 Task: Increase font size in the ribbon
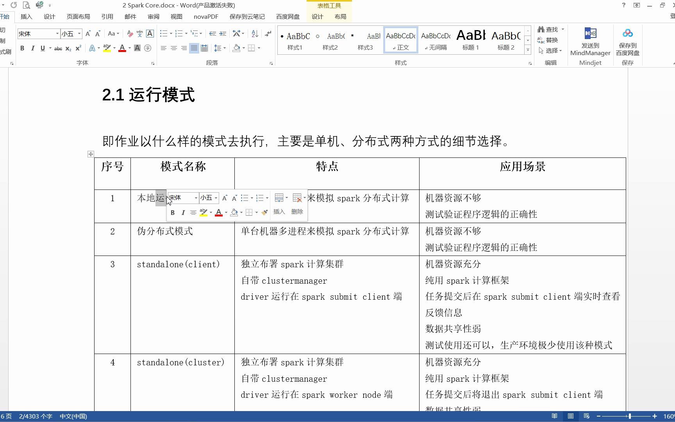coord(88,34)
